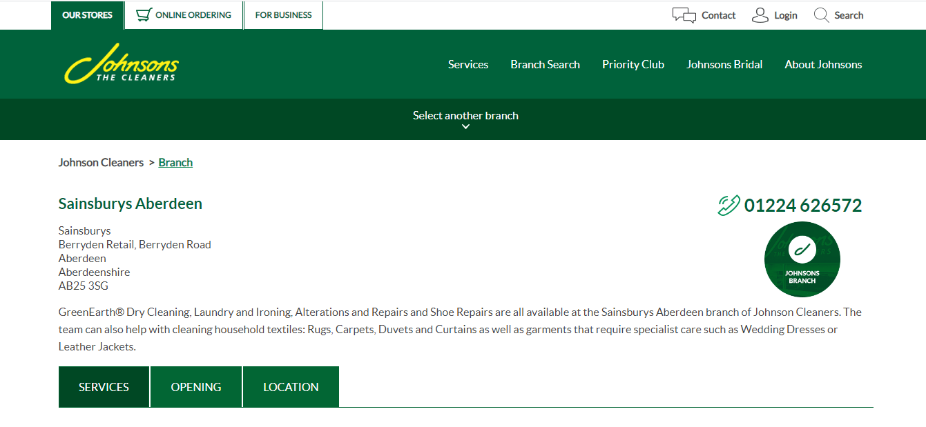Expand the chevron under Select another branch

tap(465, 127)
